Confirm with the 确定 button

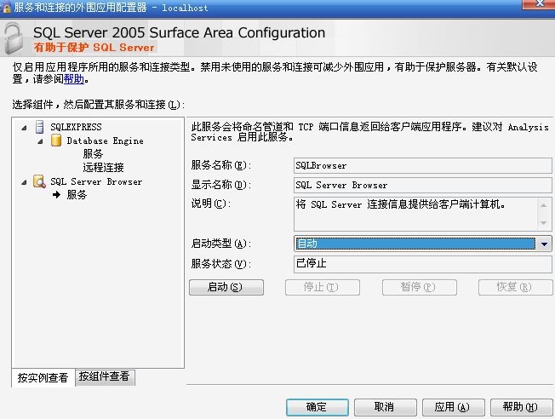click(x=318, y=407)
